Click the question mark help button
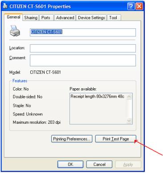 coord(131,6)
